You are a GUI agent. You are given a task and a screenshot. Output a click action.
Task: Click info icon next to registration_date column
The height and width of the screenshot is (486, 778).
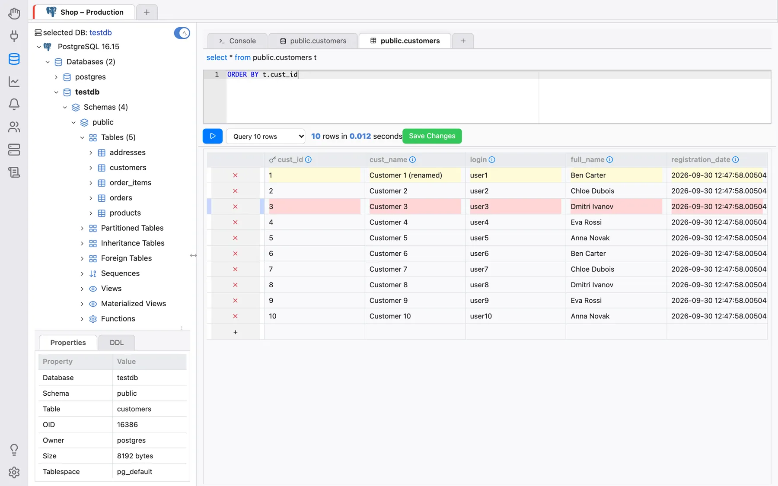pos(735,160)
